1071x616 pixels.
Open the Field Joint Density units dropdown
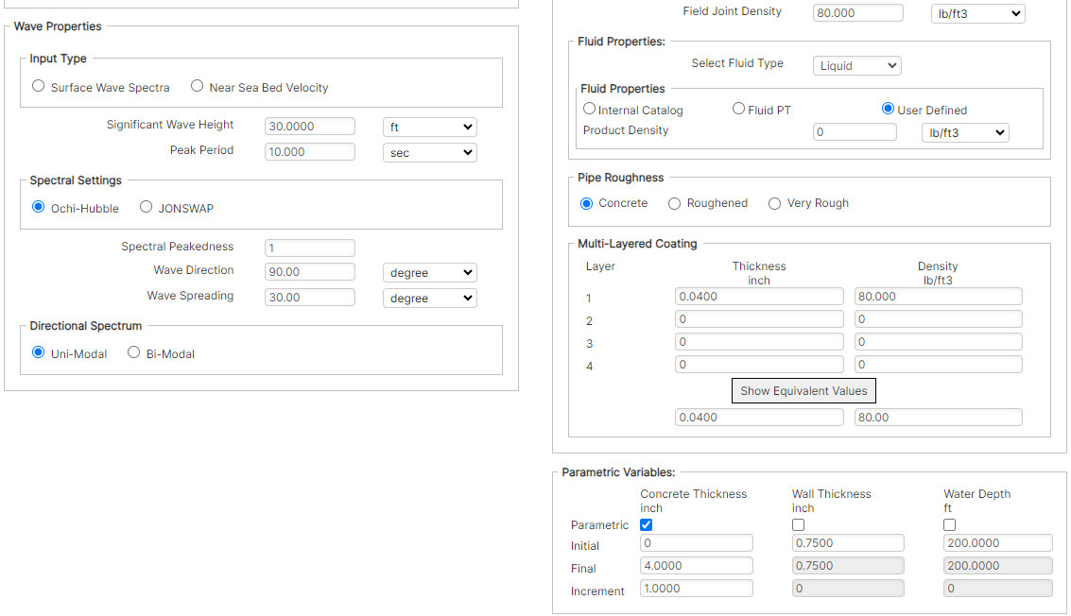(977, 13)
